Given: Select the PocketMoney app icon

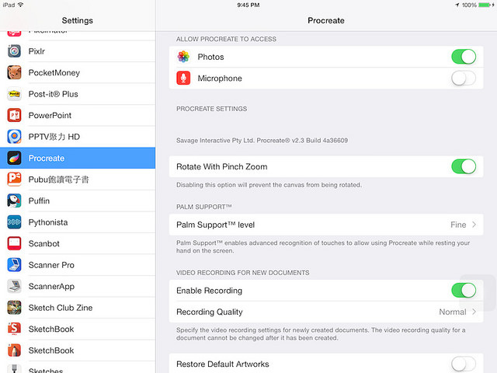Looking at the screenshot, I should (14, 72).
